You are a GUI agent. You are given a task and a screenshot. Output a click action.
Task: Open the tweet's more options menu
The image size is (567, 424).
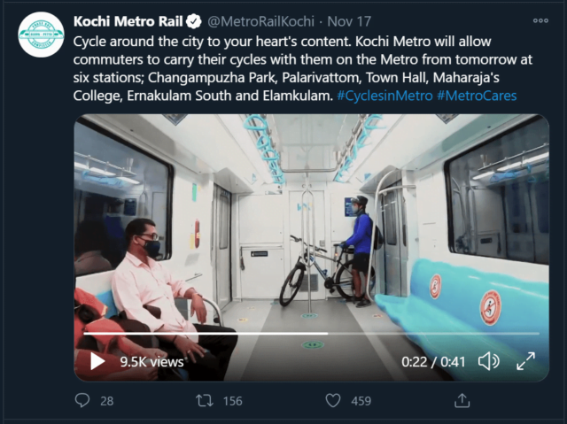coord(540,21)
